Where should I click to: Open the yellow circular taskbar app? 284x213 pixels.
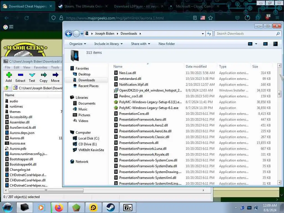pyautogui.click(x=93, y=207)
